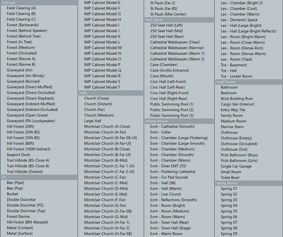Choose Graveyard (Open Grave) impulse response

point(27,115)
